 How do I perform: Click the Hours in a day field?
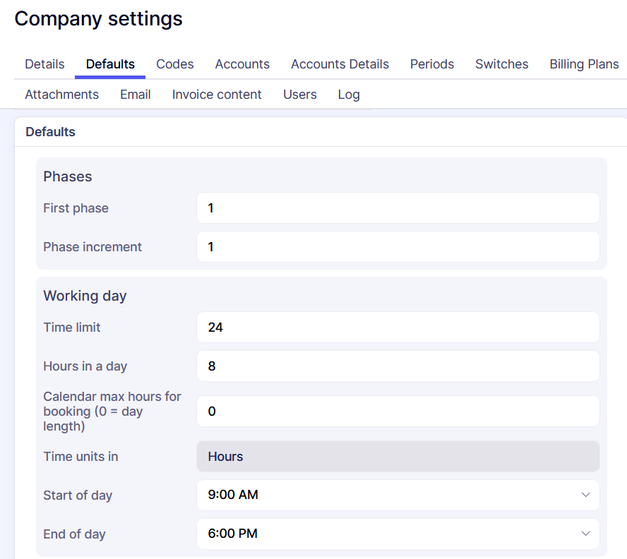point(398,366)
